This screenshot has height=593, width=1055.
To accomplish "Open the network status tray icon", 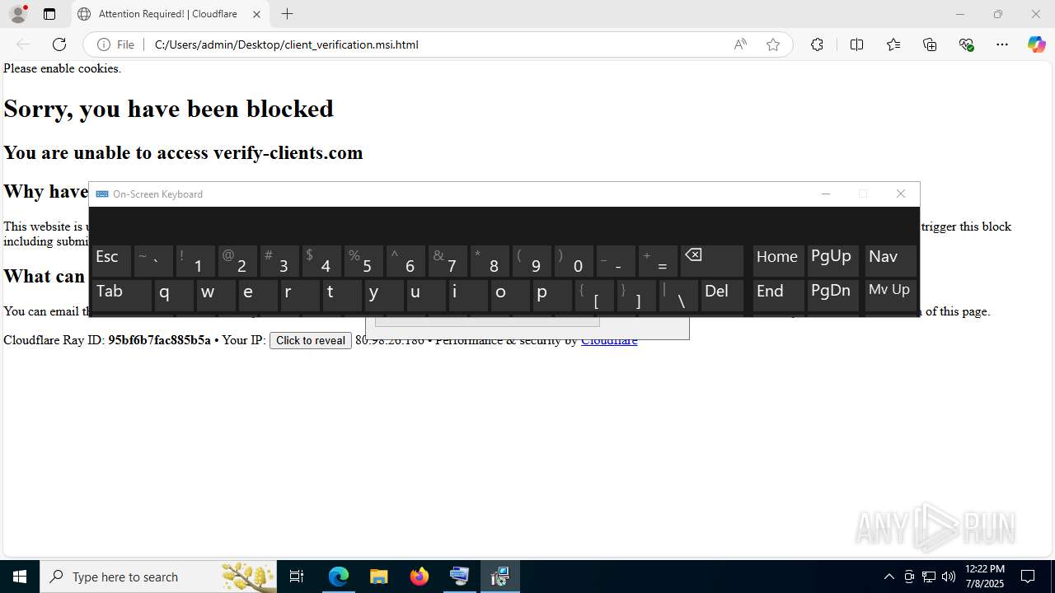I will pos(929,577).
